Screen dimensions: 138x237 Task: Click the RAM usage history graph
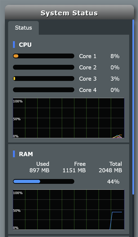(68, 210)
